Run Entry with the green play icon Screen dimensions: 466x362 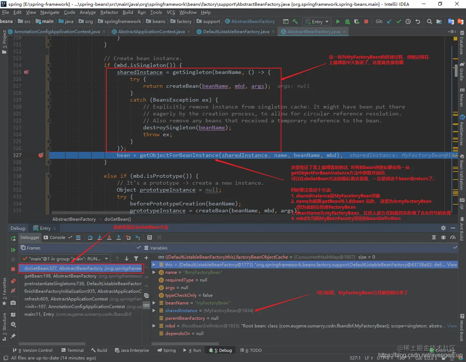click(x=338, y=21)
